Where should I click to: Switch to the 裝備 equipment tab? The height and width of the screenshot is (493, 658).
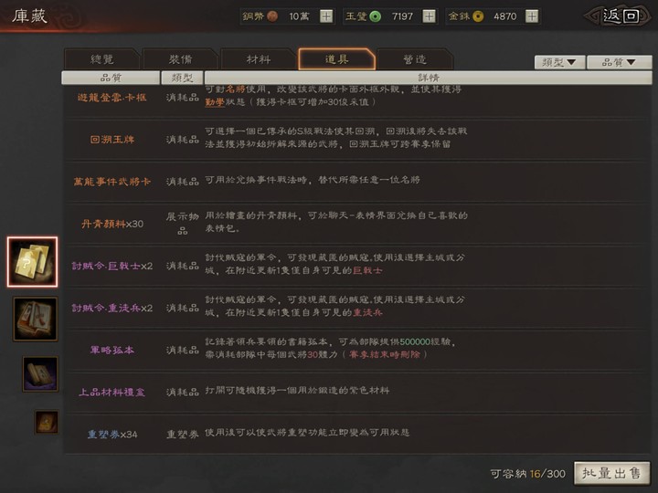click(179, 59)
